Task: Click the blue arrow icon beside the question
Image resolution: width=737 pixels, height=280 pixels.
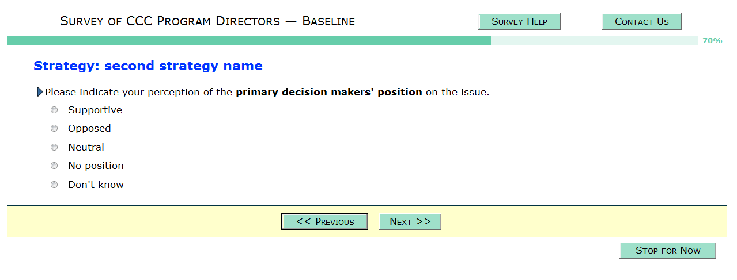Action: click(40, 92)
